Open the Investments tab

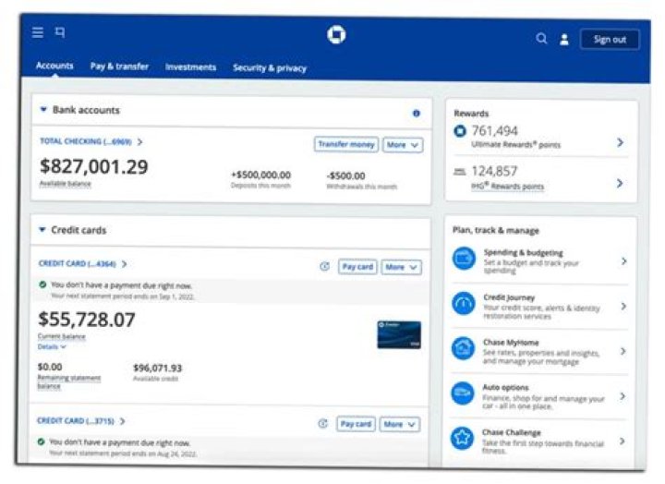coord(190,67)
